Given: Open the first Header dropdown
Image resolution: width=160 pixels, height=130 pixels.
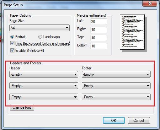Looking at the screenshot, I should (44, 74).
